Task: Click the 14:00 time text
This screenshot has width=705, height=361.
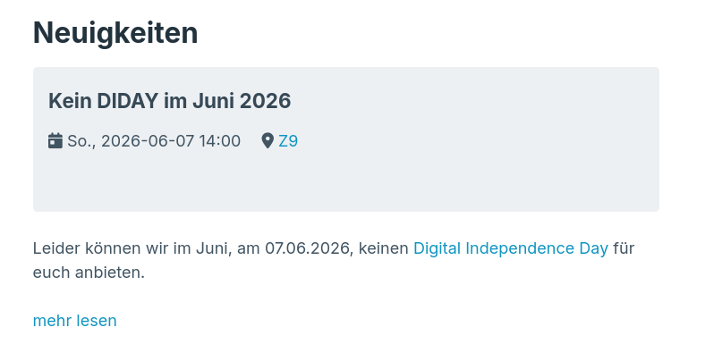Action: click(x=220, y=141)
